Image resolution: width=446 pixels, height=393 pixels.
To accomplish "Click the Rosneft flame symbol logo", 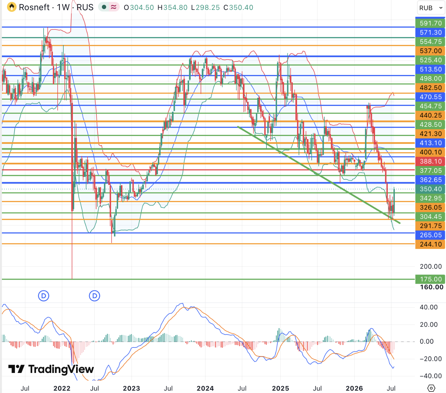I will (12, 7).
